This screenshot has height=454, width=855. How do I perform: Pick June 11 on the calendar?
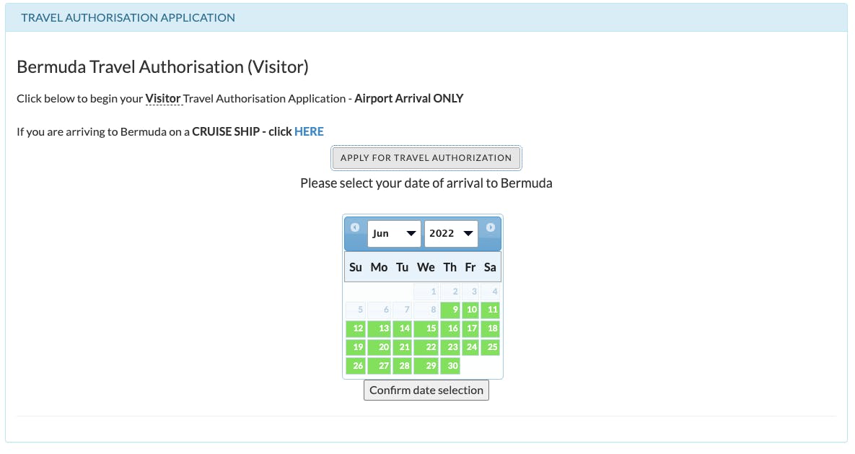491,310
